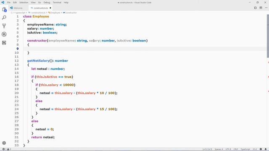The width and height of the screenshot is (269, 151).
Task: Click isActive property declaration on line 5
Action: [x=34, y=33]
